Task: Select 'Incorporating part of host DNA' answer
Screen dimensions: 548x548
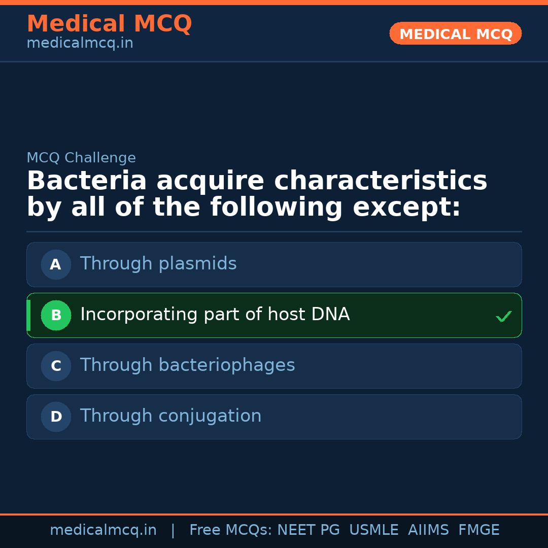Action: pyautogui.click(x=215, y=315)
